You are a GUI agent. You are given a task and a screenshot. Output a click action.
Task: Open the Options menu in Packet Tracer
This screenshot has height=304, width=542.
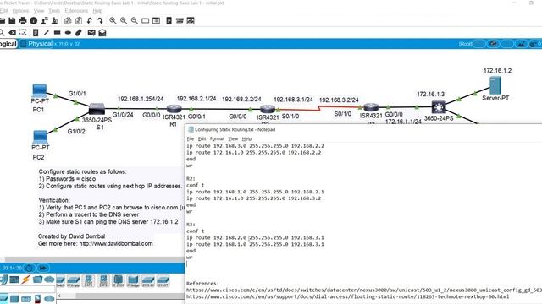20,11
